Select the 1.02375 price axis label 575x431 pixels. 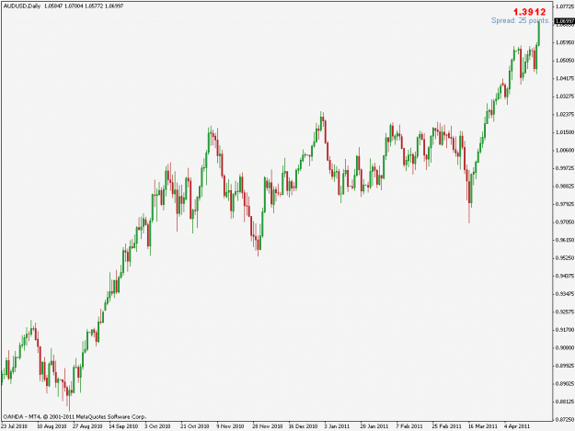coord(565,114)
